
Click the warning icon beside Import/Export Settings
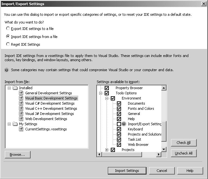(x=124, y=124)
